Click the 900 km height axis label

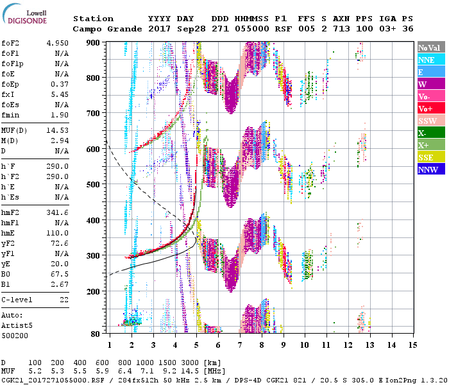(94, 42)
